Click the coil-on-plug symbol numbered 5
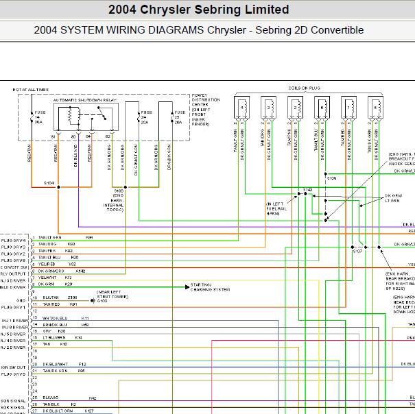The width and height of the screenshot is (415, 414). 376,107
